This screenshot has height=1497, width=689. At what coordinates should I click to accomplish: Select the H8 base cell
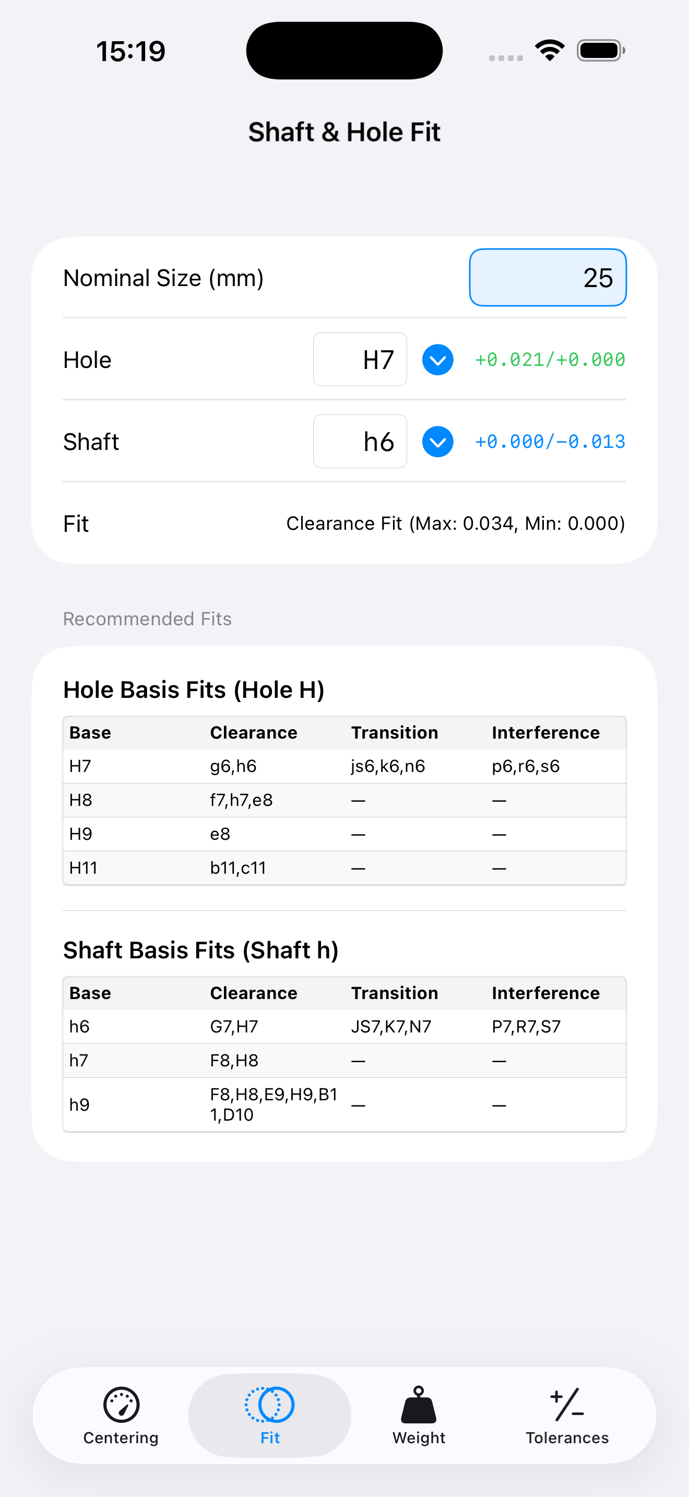tap(80, 800)
